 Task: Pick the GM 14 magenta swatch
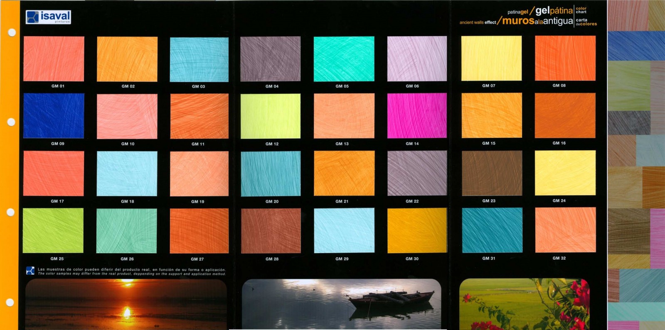click(x=417, y=115)
